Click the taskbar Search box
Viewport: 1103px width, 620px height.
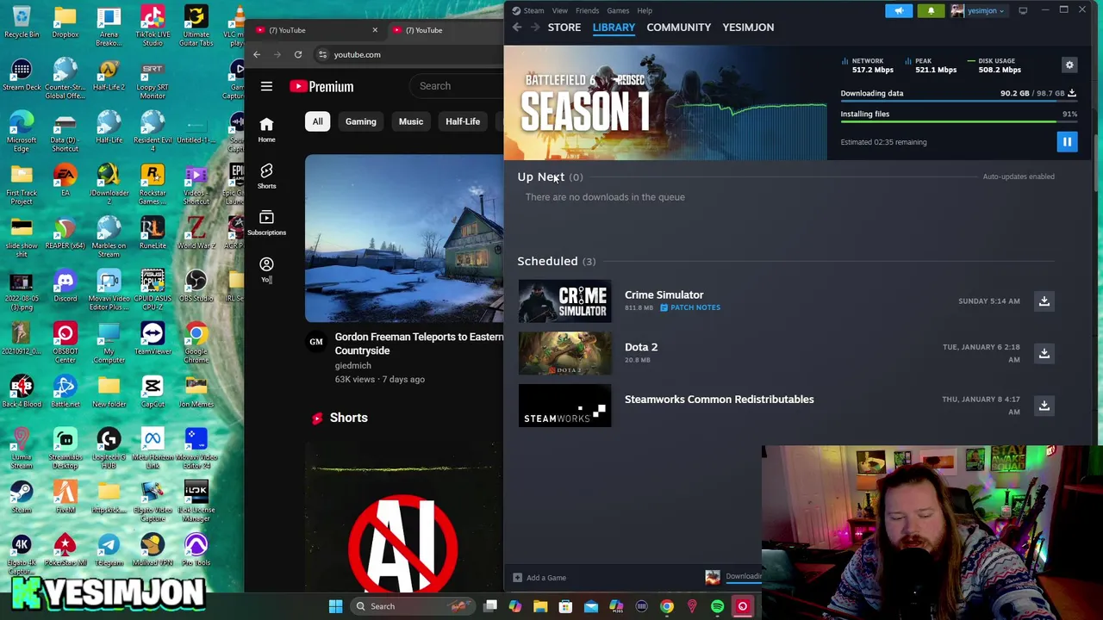pyautogui.click(x=411, y=606)
